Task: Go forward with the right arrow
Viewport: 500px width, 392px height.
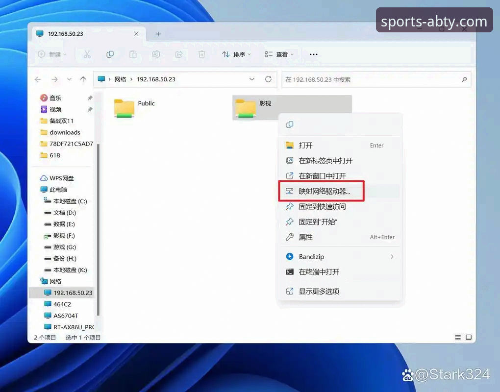Action: (x=54, y=79)
